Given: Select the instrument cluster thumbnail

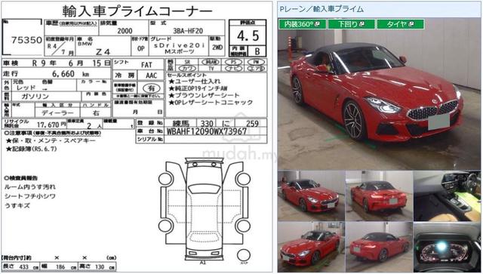Looking at the screenshot, I should coord(447,247).
